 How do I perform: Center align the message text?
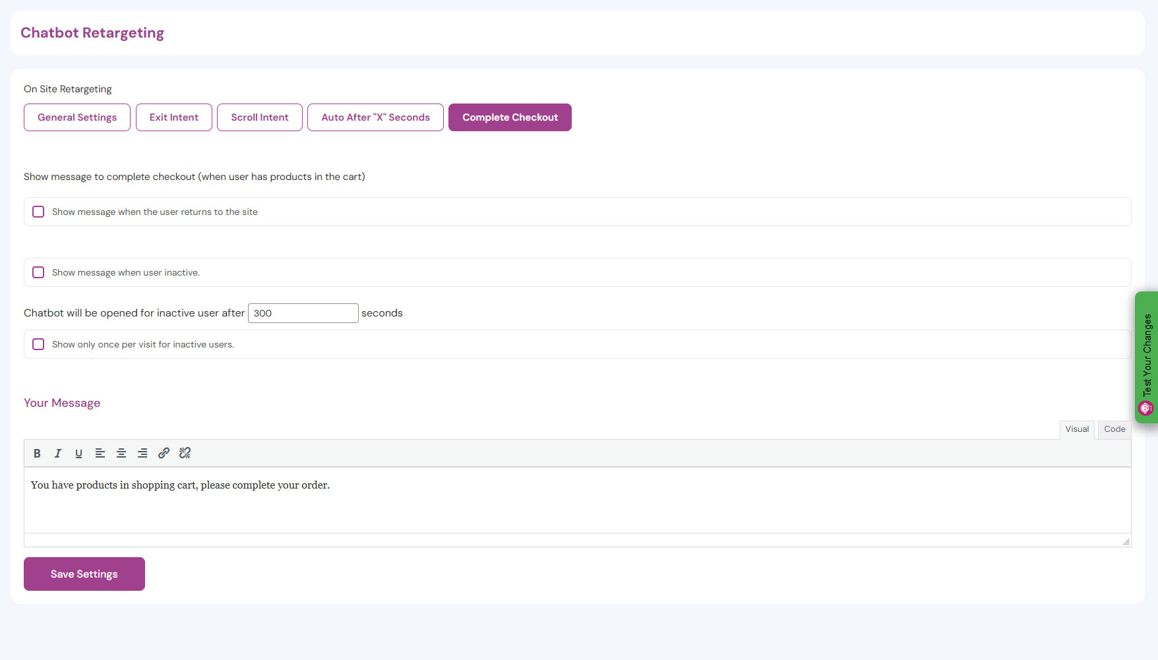[121, 453]
